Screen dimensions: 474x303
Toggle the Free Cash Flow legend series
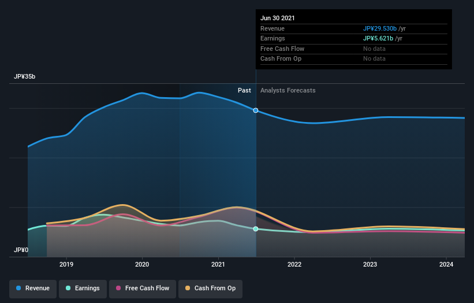pyautogui.click(x=143, y=289)
